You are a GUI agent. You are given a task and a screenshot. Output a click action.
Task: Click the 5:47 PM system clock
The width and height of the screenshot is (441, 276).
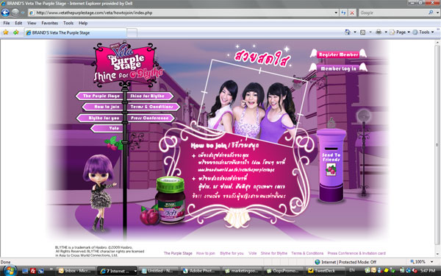tap(428, 271)
